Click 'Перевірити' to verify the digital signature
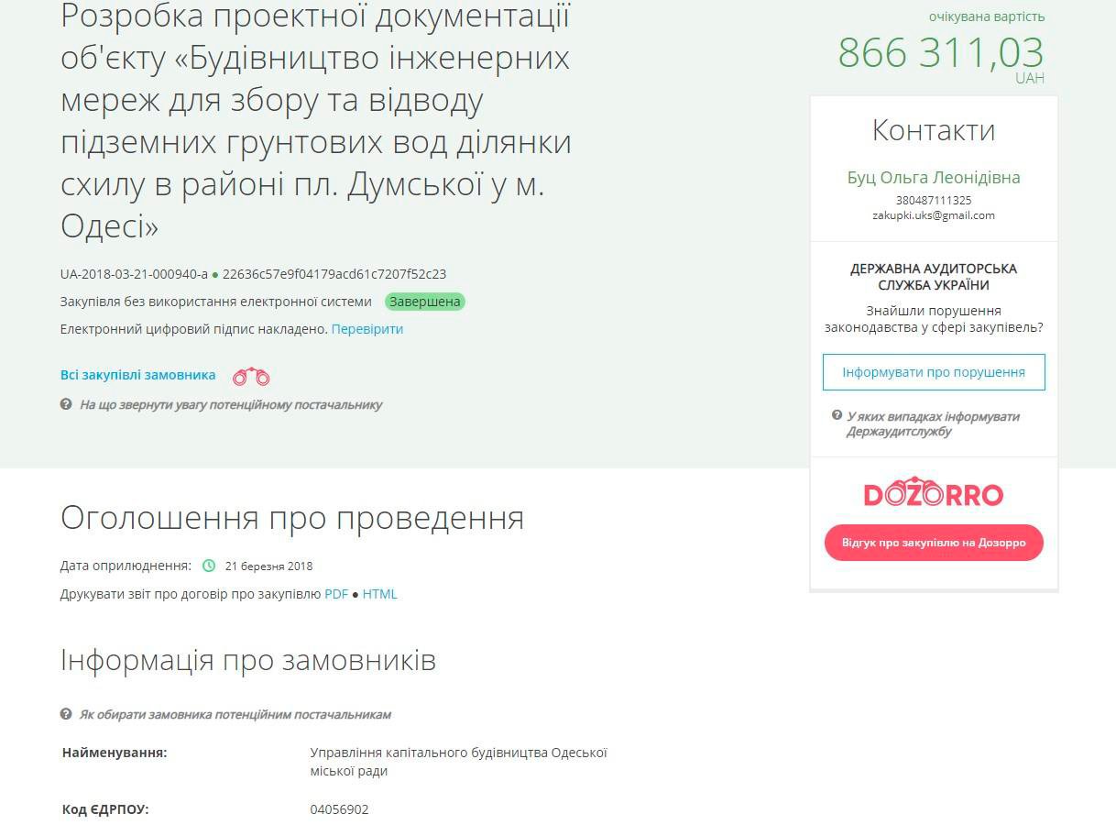 (367, 329)
